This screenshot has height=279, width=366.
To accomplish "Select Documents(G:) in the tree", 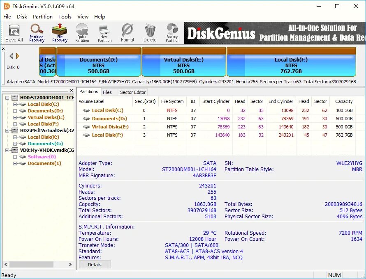I will [46, 144].
